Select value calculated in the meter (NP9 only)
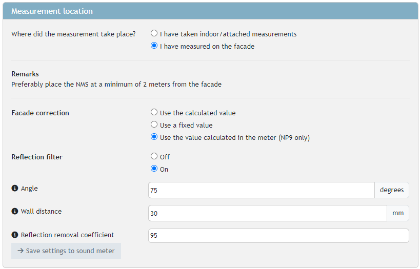420x269 pixels. pos(154,137)
